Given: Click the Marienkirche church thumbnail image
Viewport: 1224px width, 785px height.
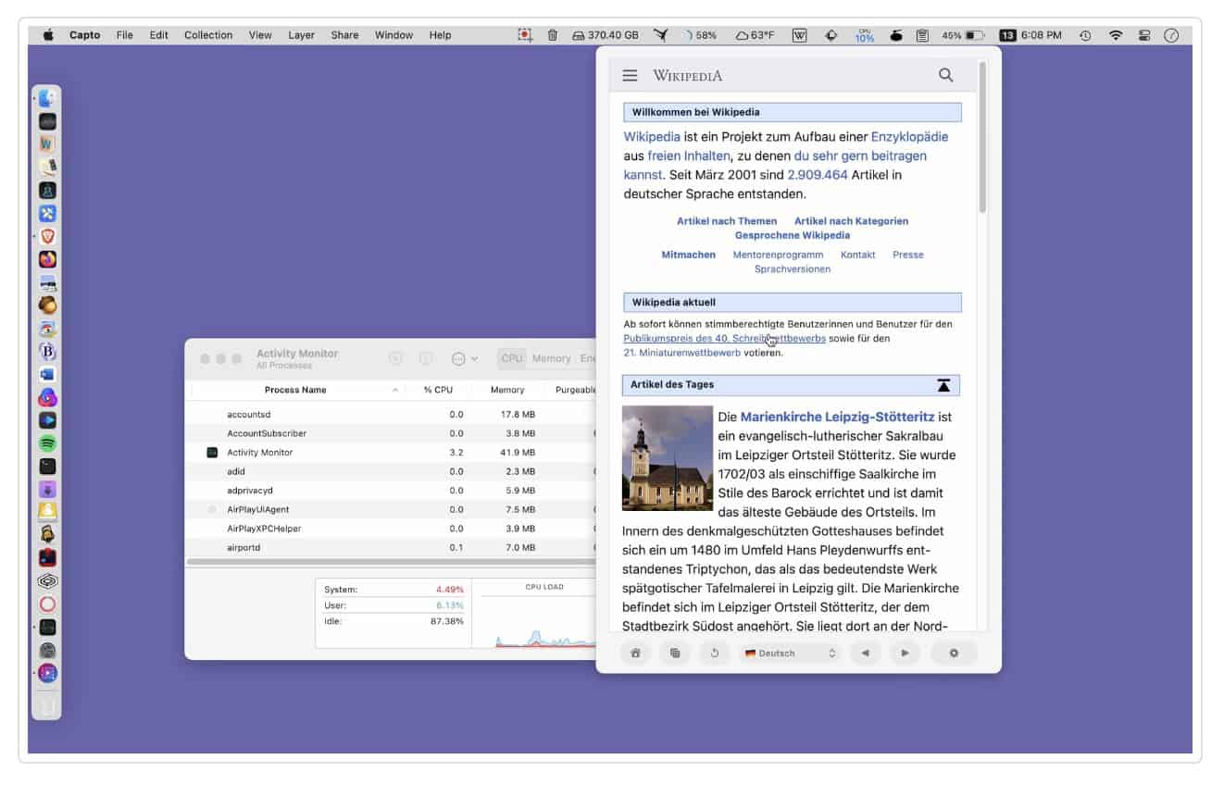Looking at the screenshot, I should coord(668,458).
